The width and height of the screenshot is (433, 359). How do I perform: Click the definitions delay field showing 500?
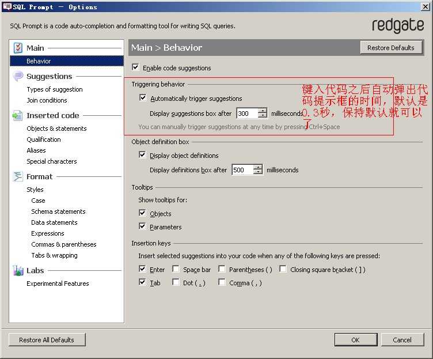click(243, 169)
